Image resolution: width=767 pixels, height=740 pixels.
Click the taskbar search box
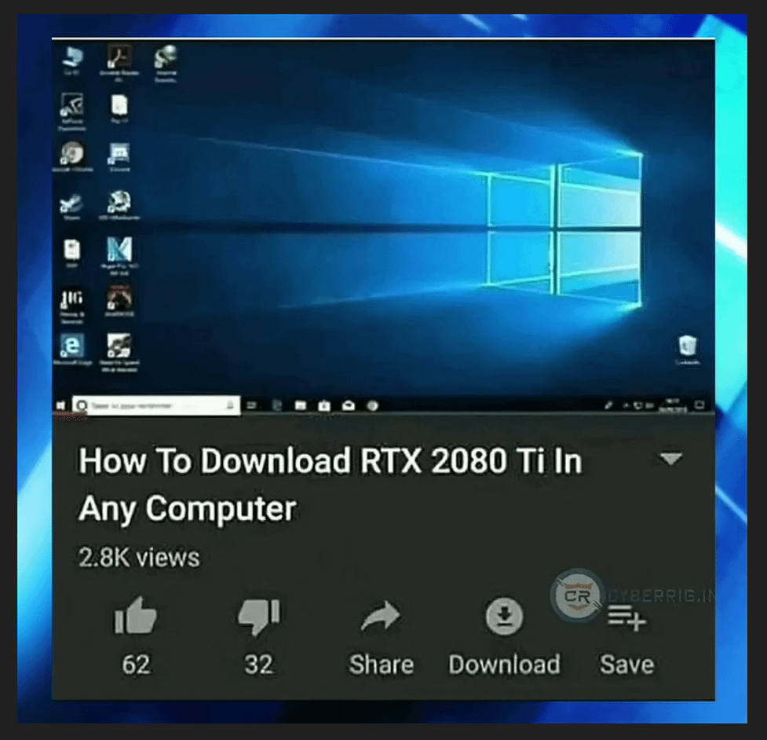156,405
